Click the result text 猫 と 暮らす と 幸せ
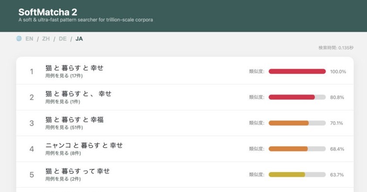 [74, 68]
